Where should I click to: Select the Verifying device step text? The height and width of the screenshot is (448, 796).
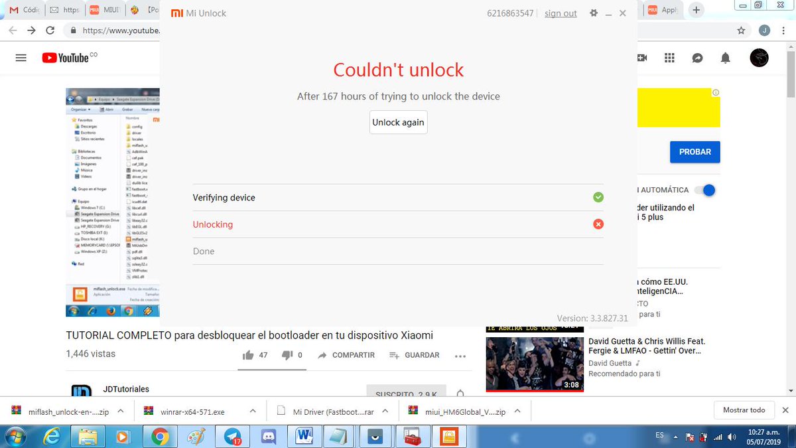[x=224, y=198]
